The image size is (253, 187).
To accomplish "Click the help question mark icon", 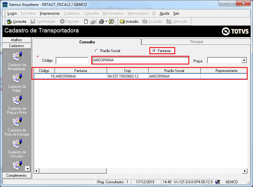I will [x=111, y=22].
